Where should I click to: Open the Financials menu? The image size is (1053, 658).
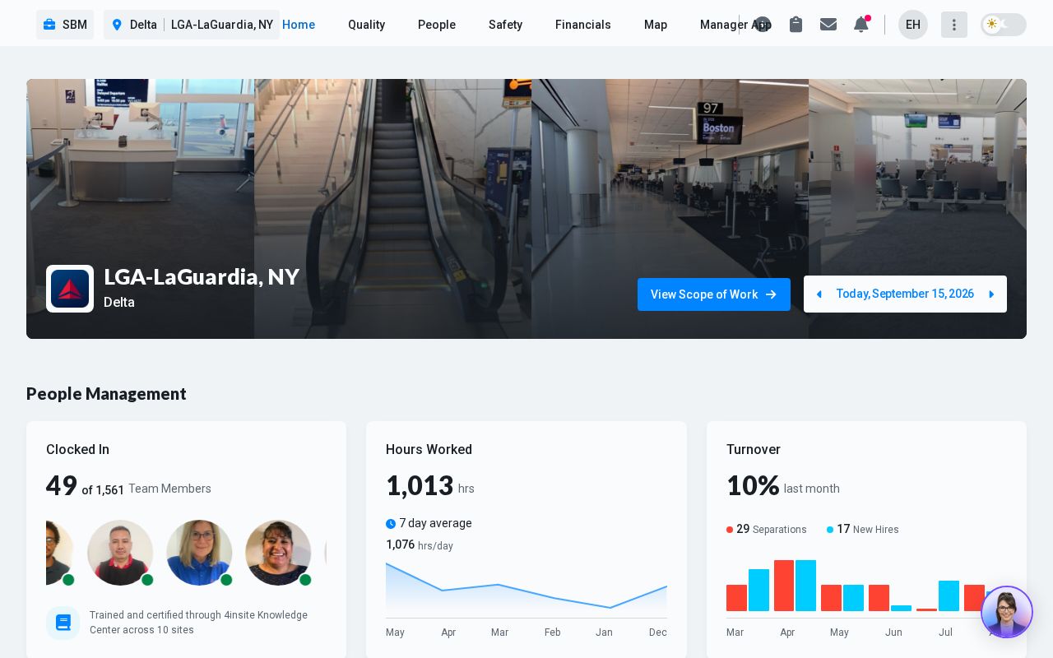point(583,25)
